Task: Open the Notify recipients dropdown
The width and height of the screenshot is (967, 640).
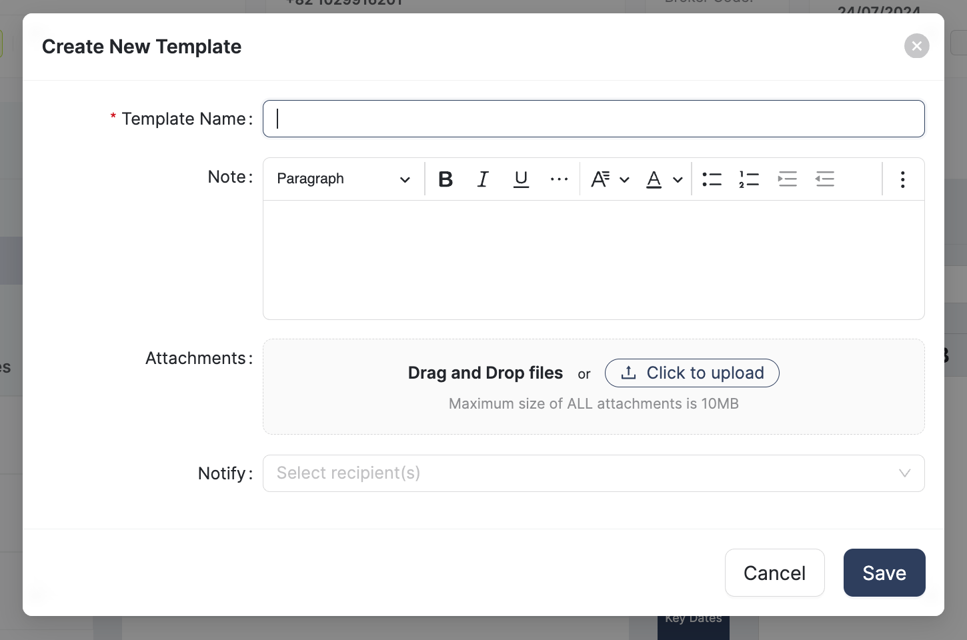Action: coord(593,473)
